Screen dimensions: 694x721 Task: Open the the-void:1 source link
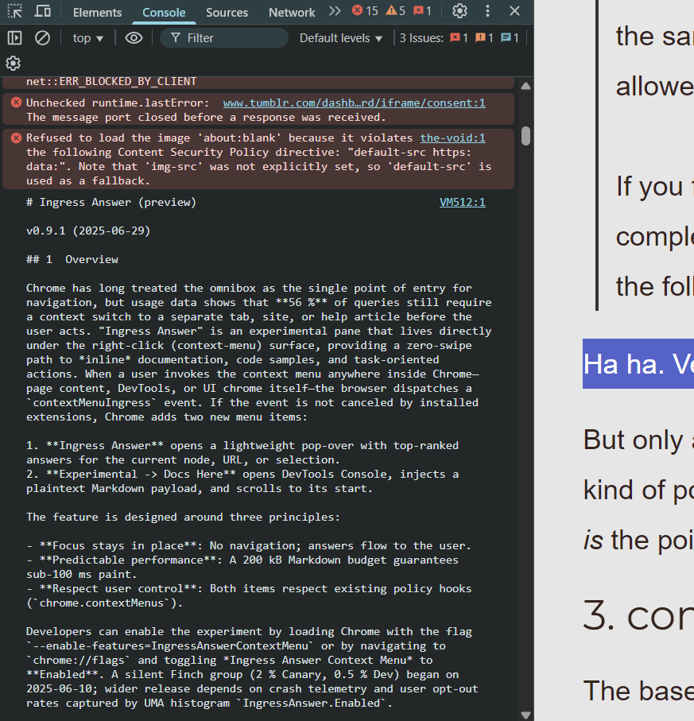452,138
